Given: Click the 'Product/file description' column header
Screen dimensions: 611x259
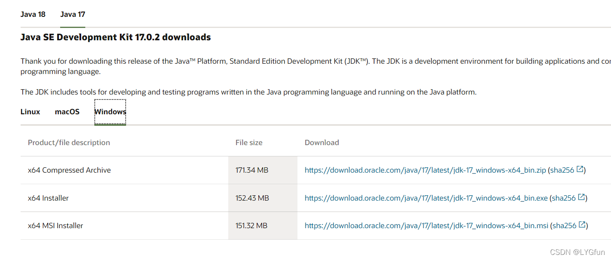Looking at the screenshot, I should tap(69, 143).
